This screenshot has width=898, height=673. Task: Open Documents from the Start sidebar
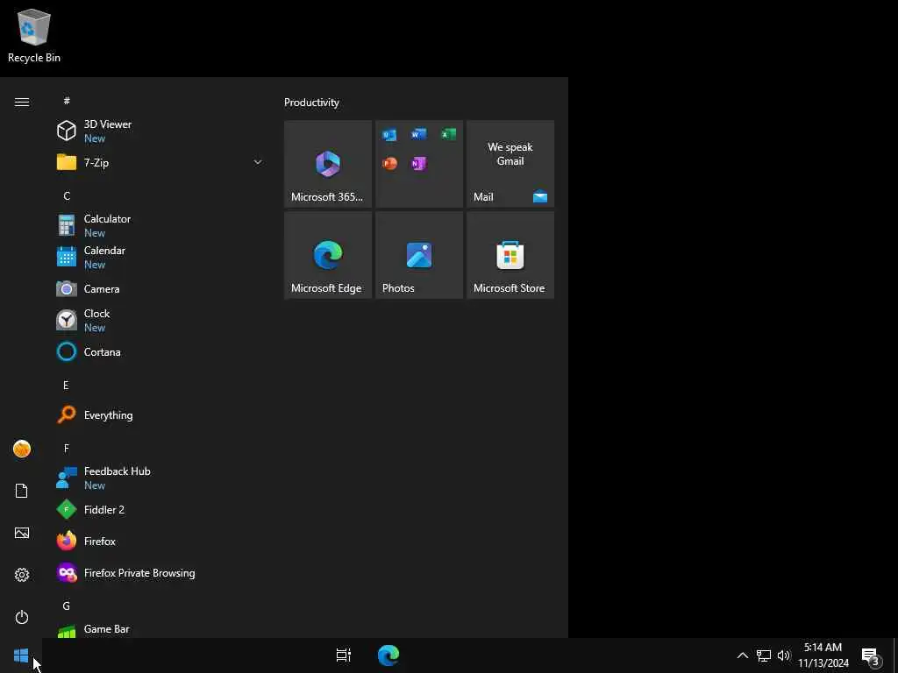(x=22, y=491)
